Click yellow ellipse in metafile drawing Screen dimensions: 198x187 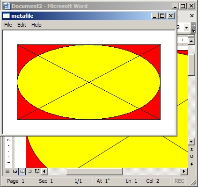pyautogui.click(x=88, y=82)
